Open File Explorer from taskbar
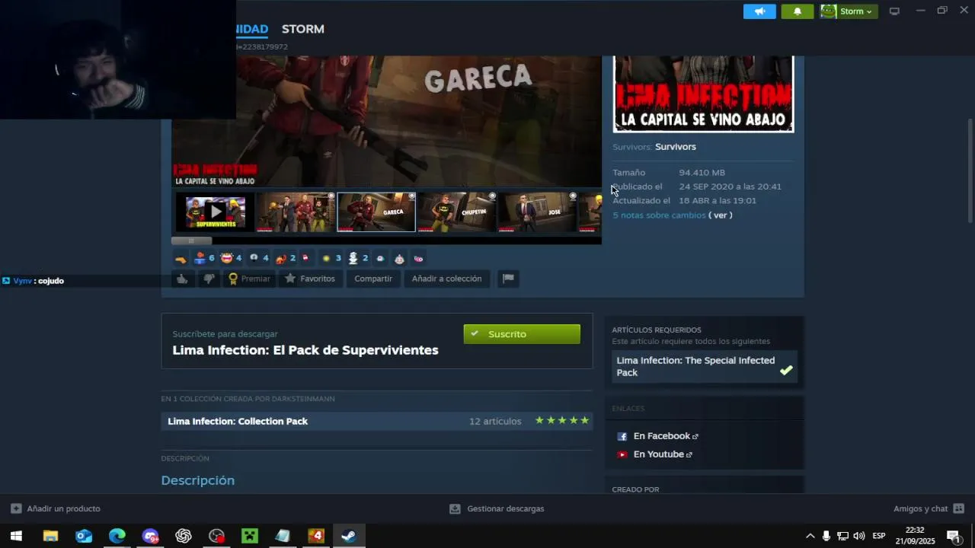Image resolution: width=975 pixels, height=548 pixels. point(50,536)
